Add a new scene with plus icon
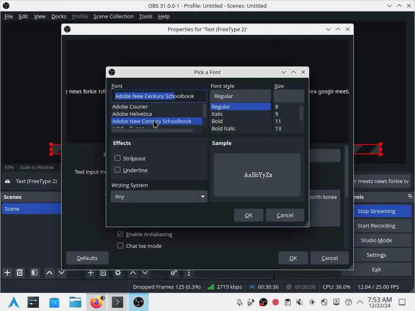This screenshot has width=415, height=311. click(x=7, y=273)
